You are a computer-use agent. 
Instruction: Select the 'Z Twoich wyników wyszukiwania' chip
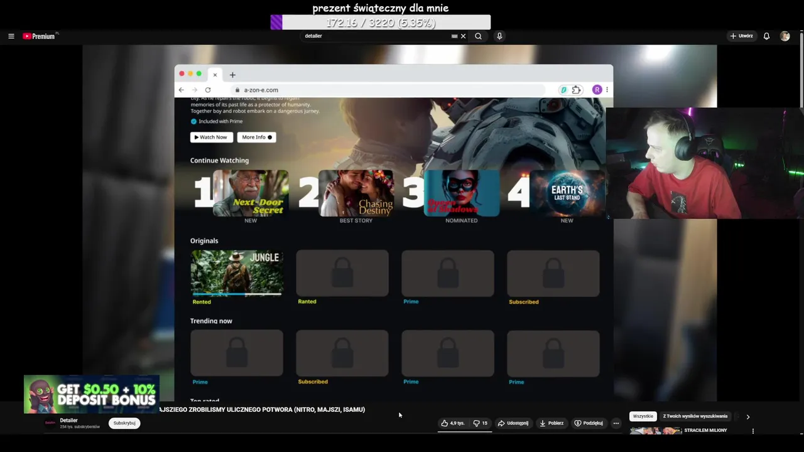695,416
